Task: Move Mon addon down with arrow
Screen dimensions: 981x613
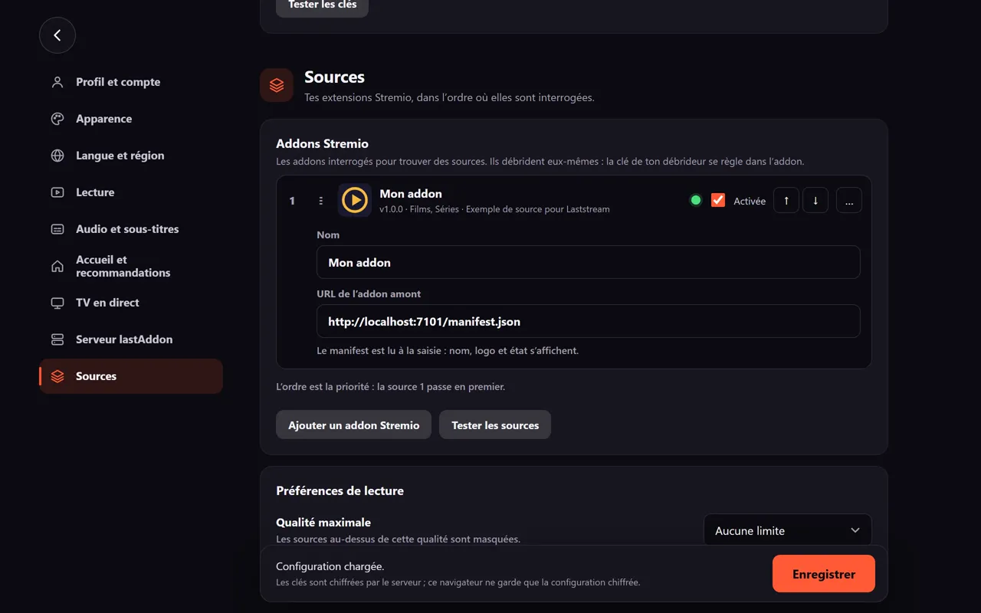Action: 815,201
